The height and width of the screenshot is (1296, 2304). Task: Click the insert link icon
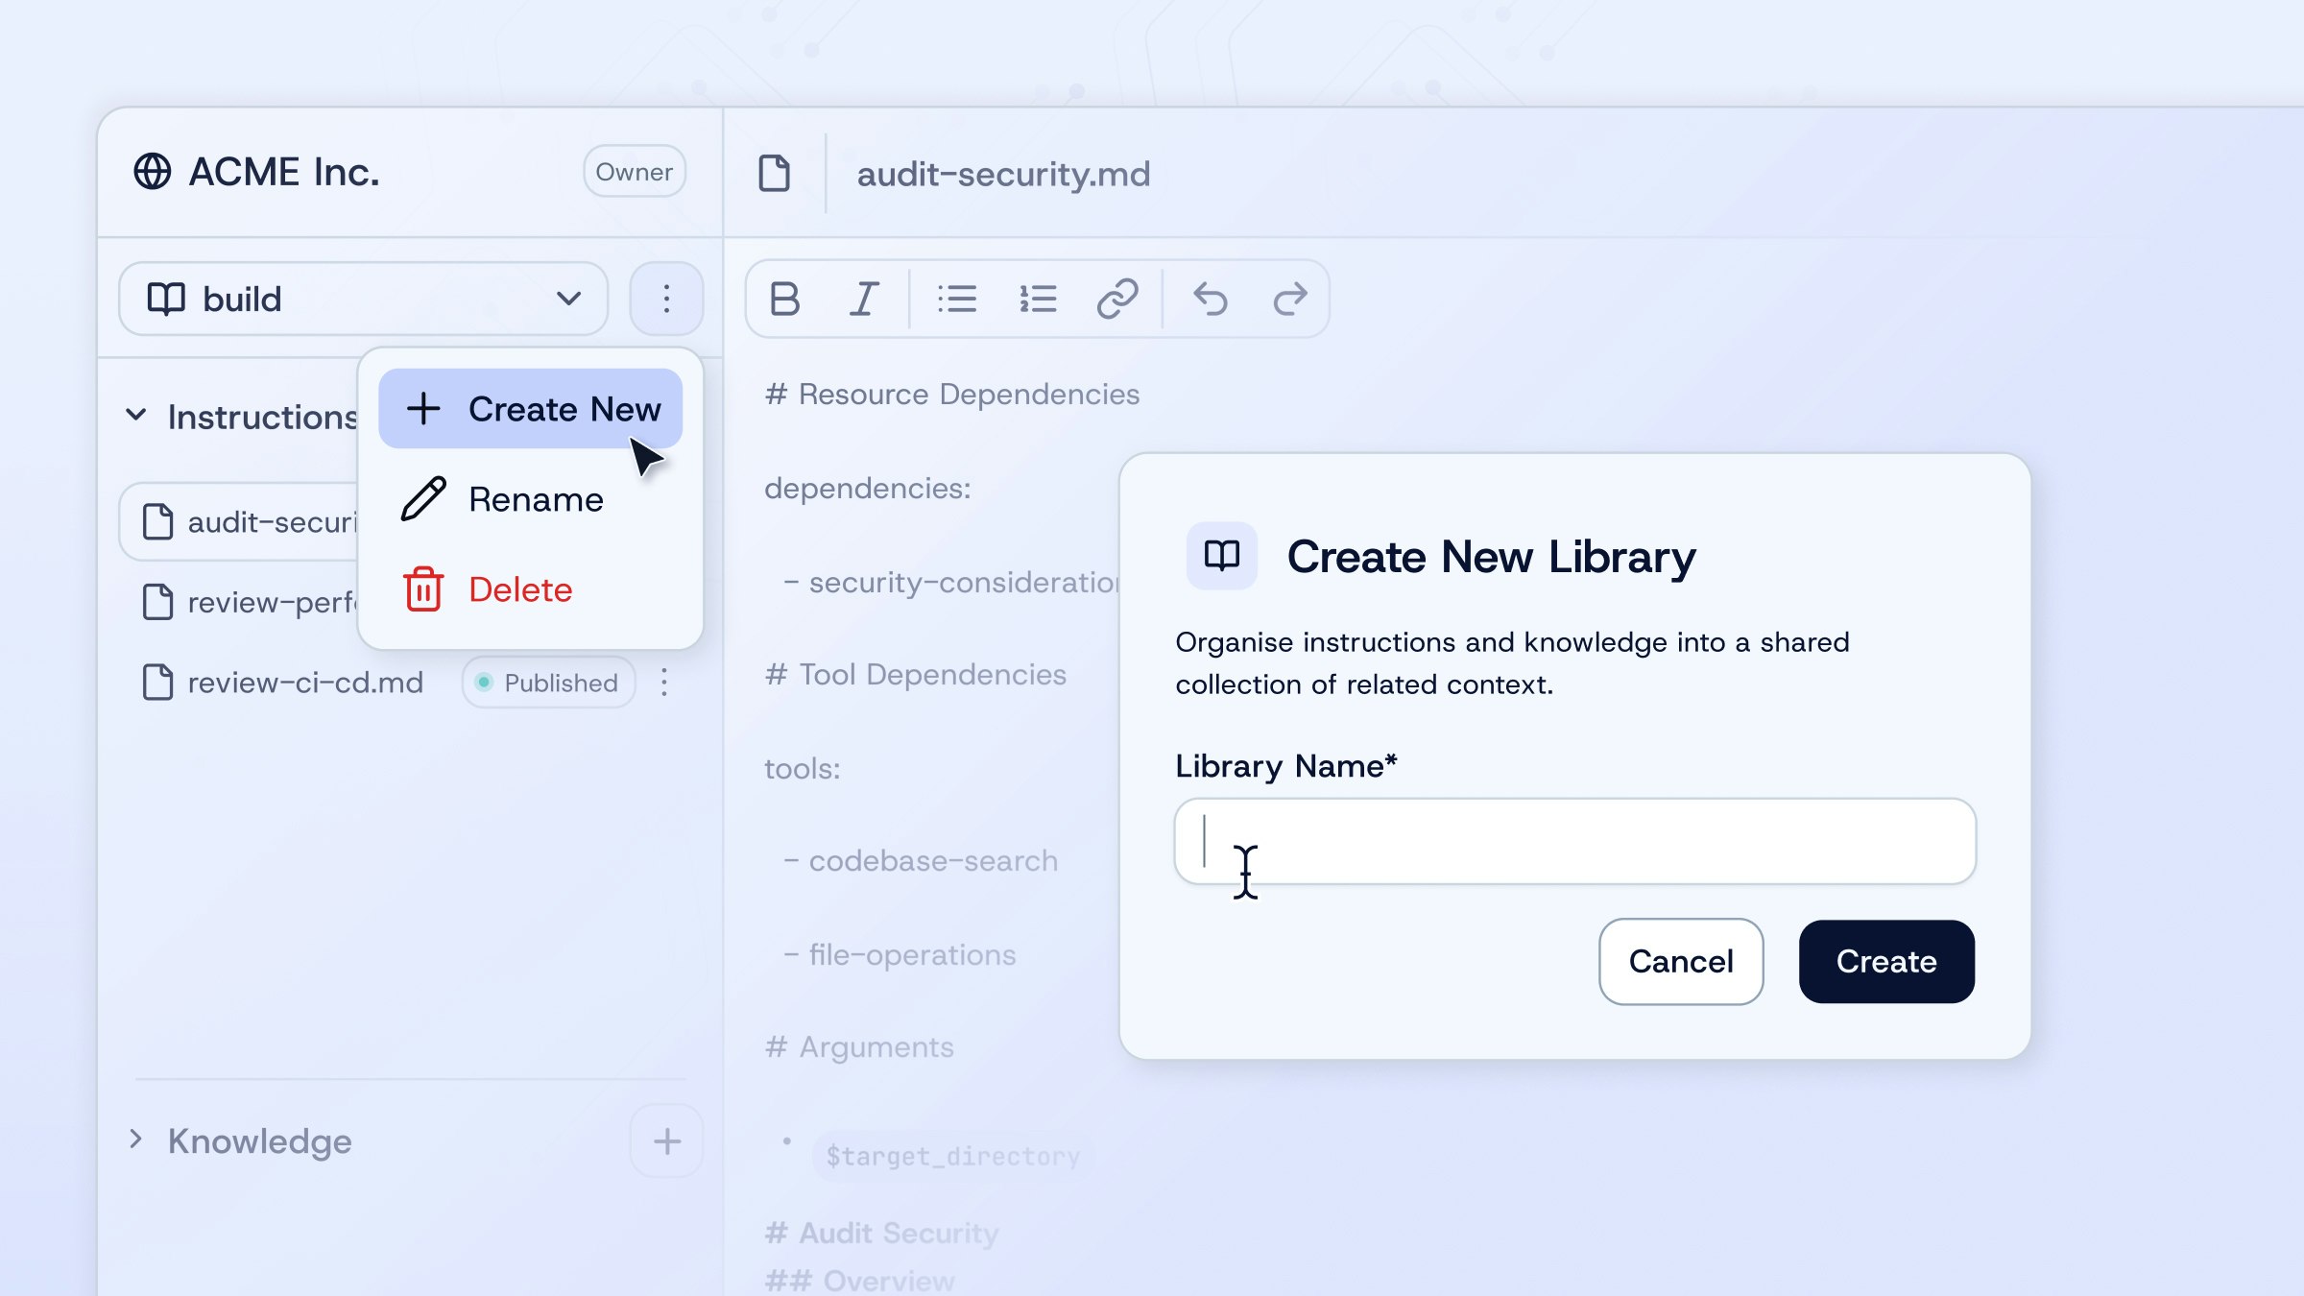tap(1117, 299)
